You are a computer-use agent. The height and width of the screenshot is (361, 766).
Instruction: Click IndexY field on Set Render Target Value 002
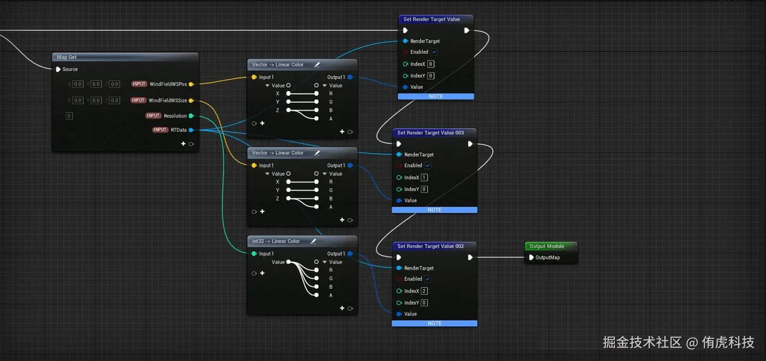coord(424,303)
